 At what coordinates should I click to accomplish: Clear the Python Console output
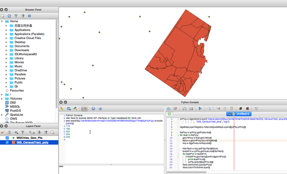pos(62,109)
